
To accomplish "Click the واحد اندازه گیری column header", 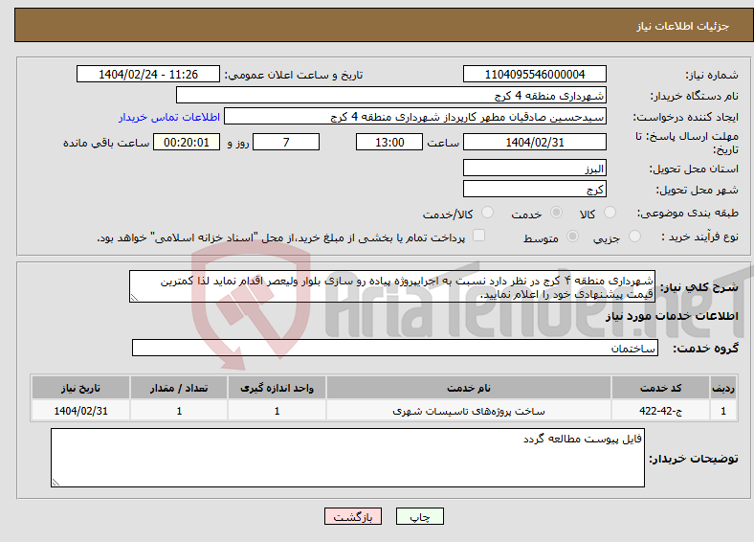I will click(277, 388).
